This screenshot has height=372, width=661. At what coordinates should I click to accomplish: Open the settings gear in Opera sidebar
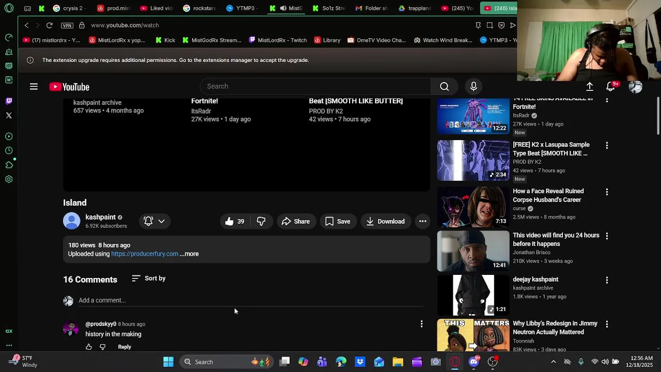coord(9,179)
